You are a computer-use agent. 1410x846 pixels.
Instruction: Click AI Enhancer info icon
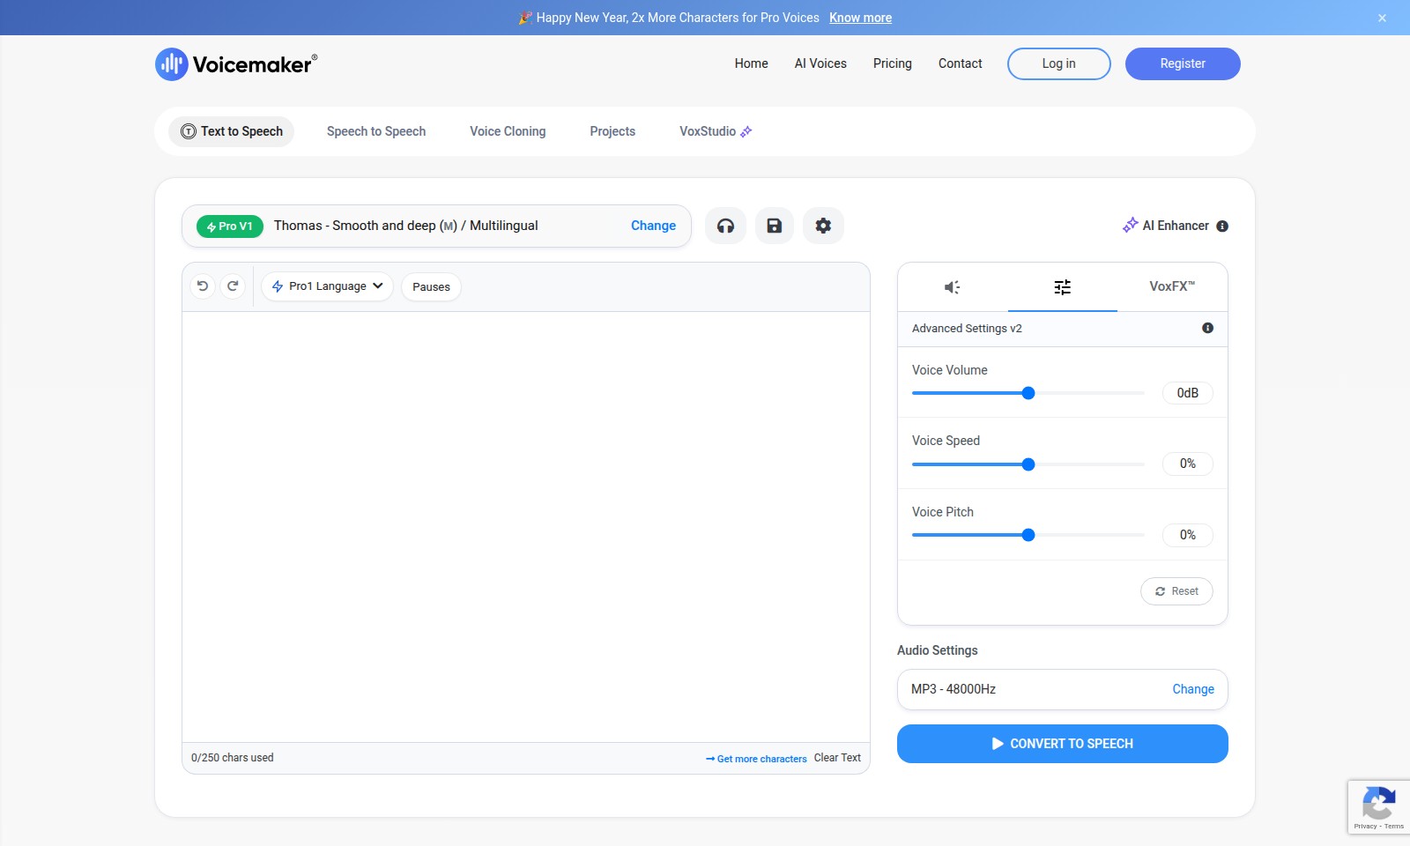point(1222,226)
